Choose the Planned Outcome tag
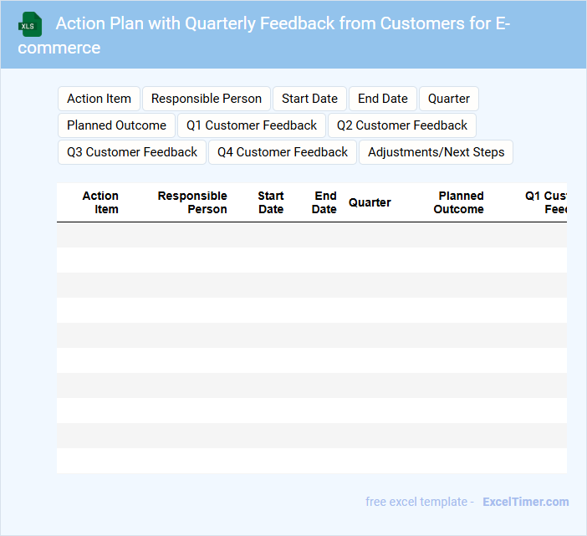 click(116, 125)
